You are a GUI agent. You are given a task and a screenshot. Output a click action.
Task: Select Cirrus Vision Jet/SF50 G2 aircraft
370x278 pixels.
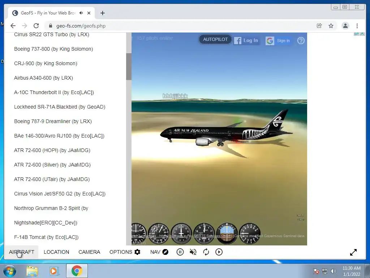[60, 194]
